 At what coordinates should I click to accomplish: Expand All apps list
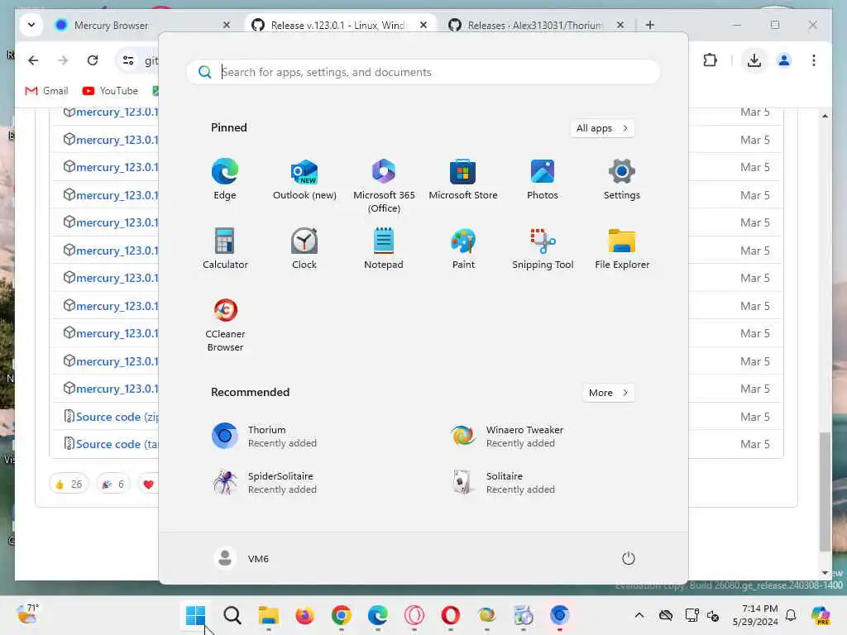tap(602, 128)
